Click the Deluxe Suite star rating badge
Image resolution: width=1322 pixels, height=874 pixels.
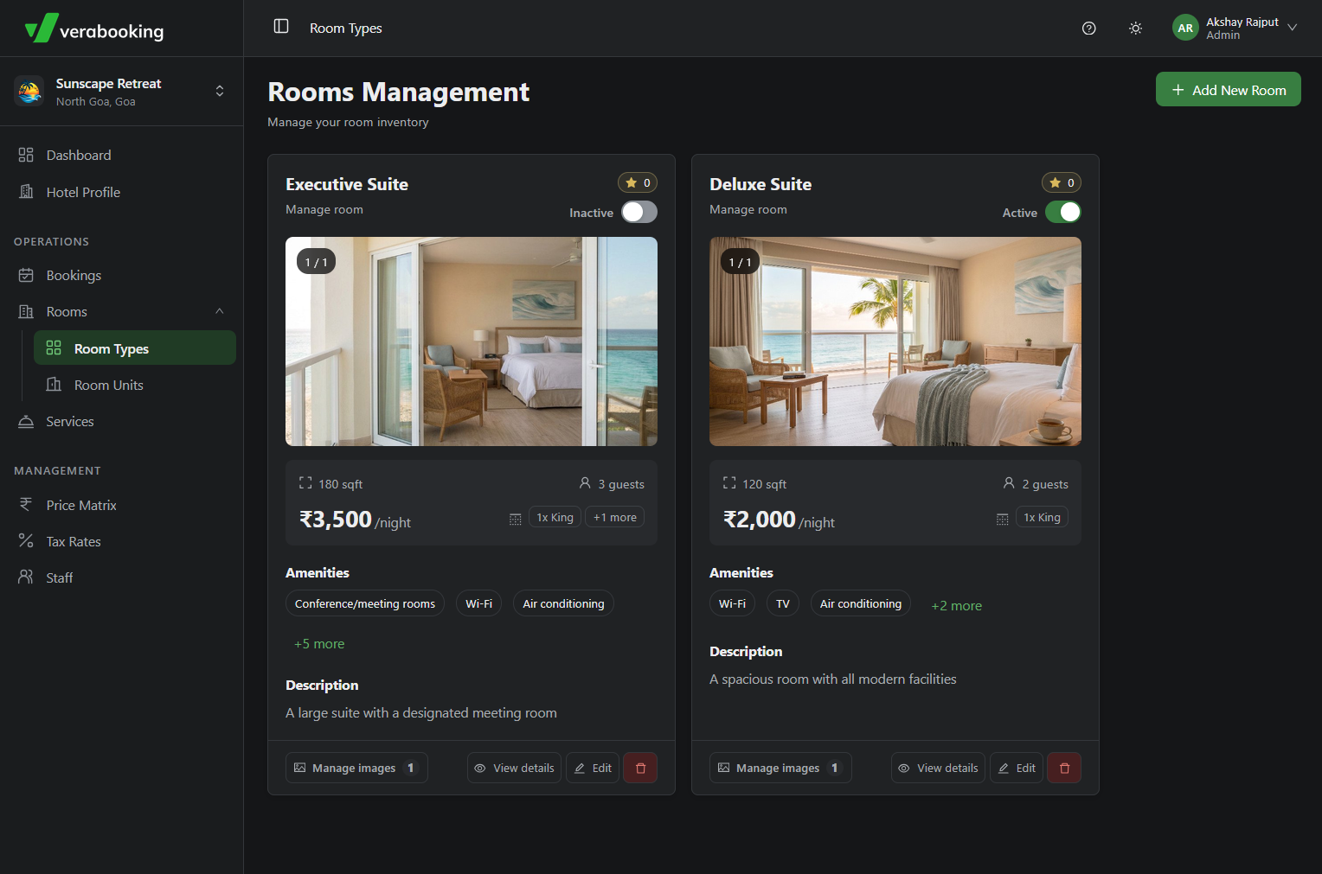pyautogui.click(x=1062, y=182)
